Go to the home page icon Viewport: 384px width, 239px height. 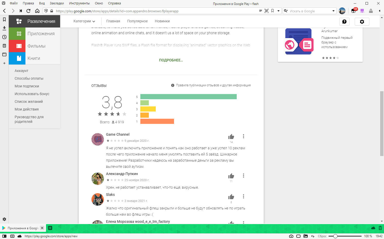pos(37,11)
